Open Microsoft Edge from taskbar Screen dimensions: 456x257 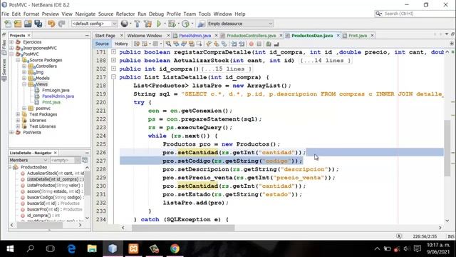coord(71,248)
